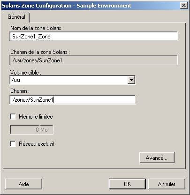
Task: Open the Général tab
Action: tap(16, 17)
